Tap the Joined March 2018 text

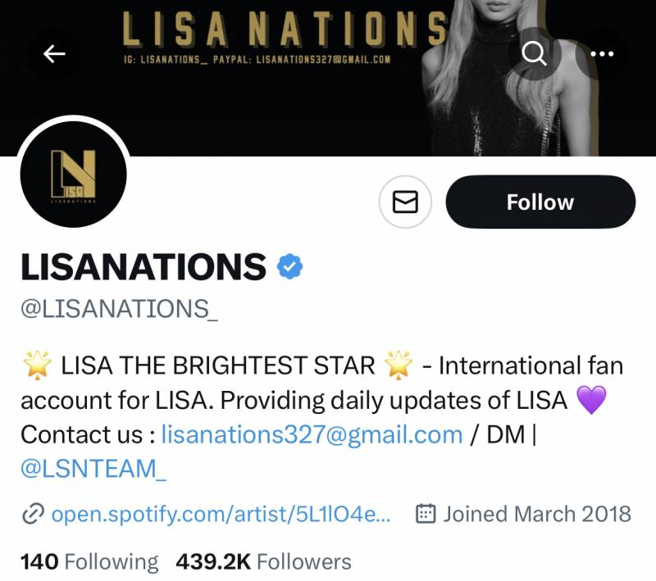(537, 514)
